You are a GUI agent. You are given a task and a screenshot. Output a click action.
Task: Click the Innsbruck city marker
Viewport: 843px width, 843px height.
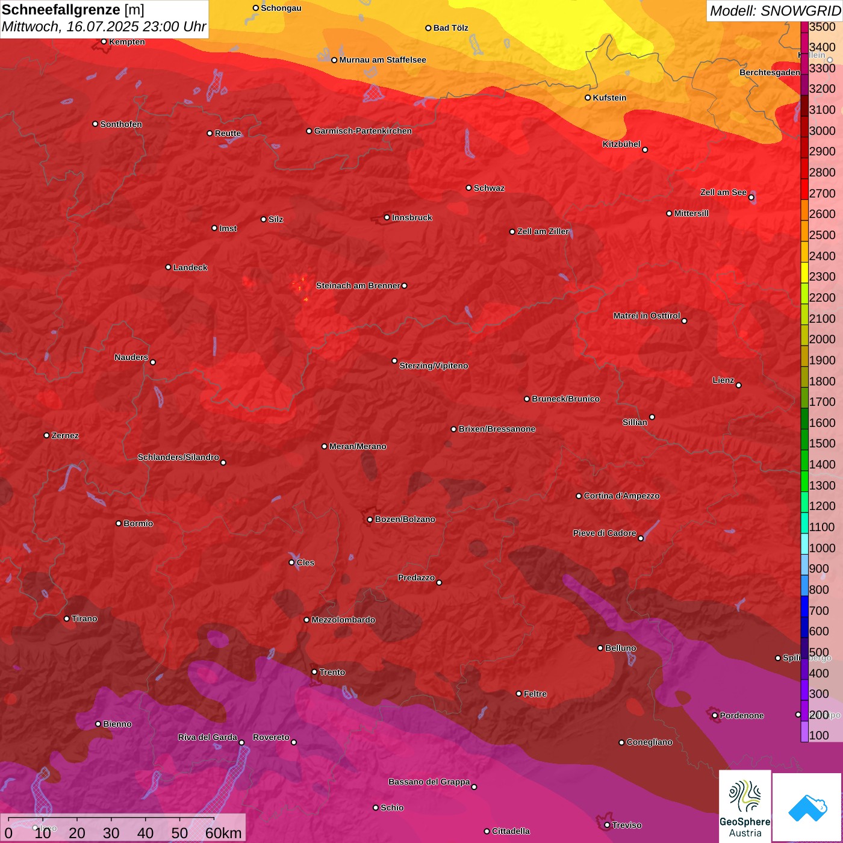tap(387, 217)
